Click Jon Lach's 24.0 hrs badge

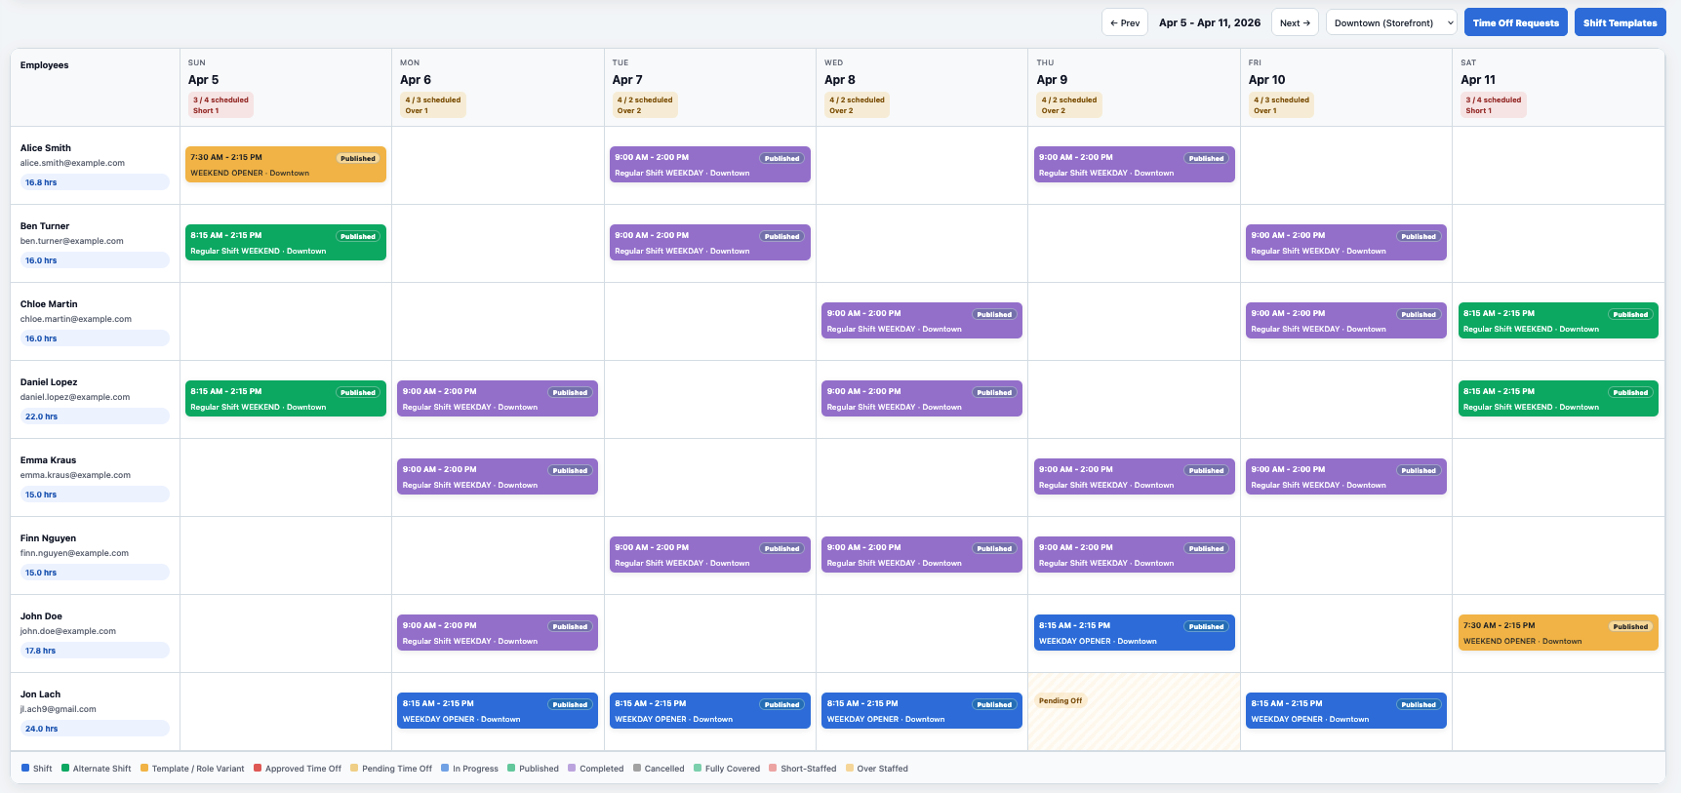[95, 729]
